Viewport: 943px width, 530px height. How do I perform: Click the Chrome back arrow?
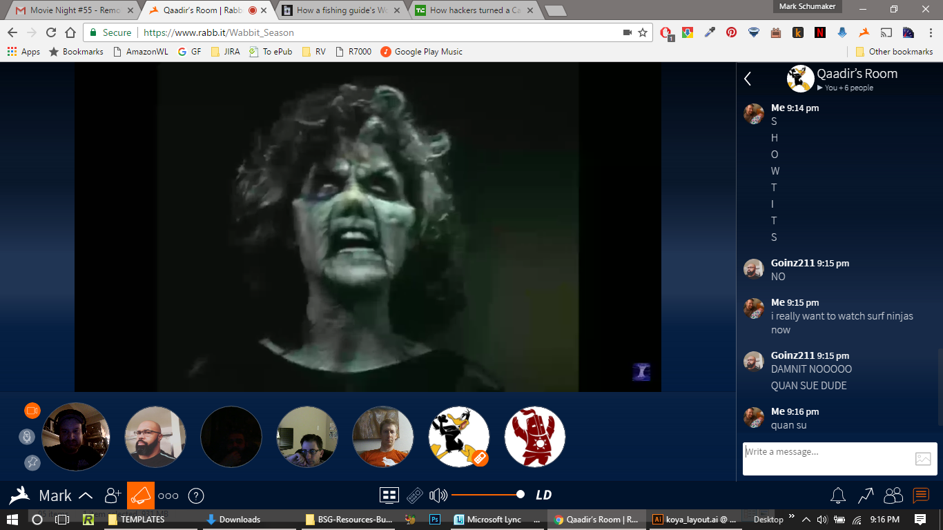pyautogui.click(x=12, y=32)
